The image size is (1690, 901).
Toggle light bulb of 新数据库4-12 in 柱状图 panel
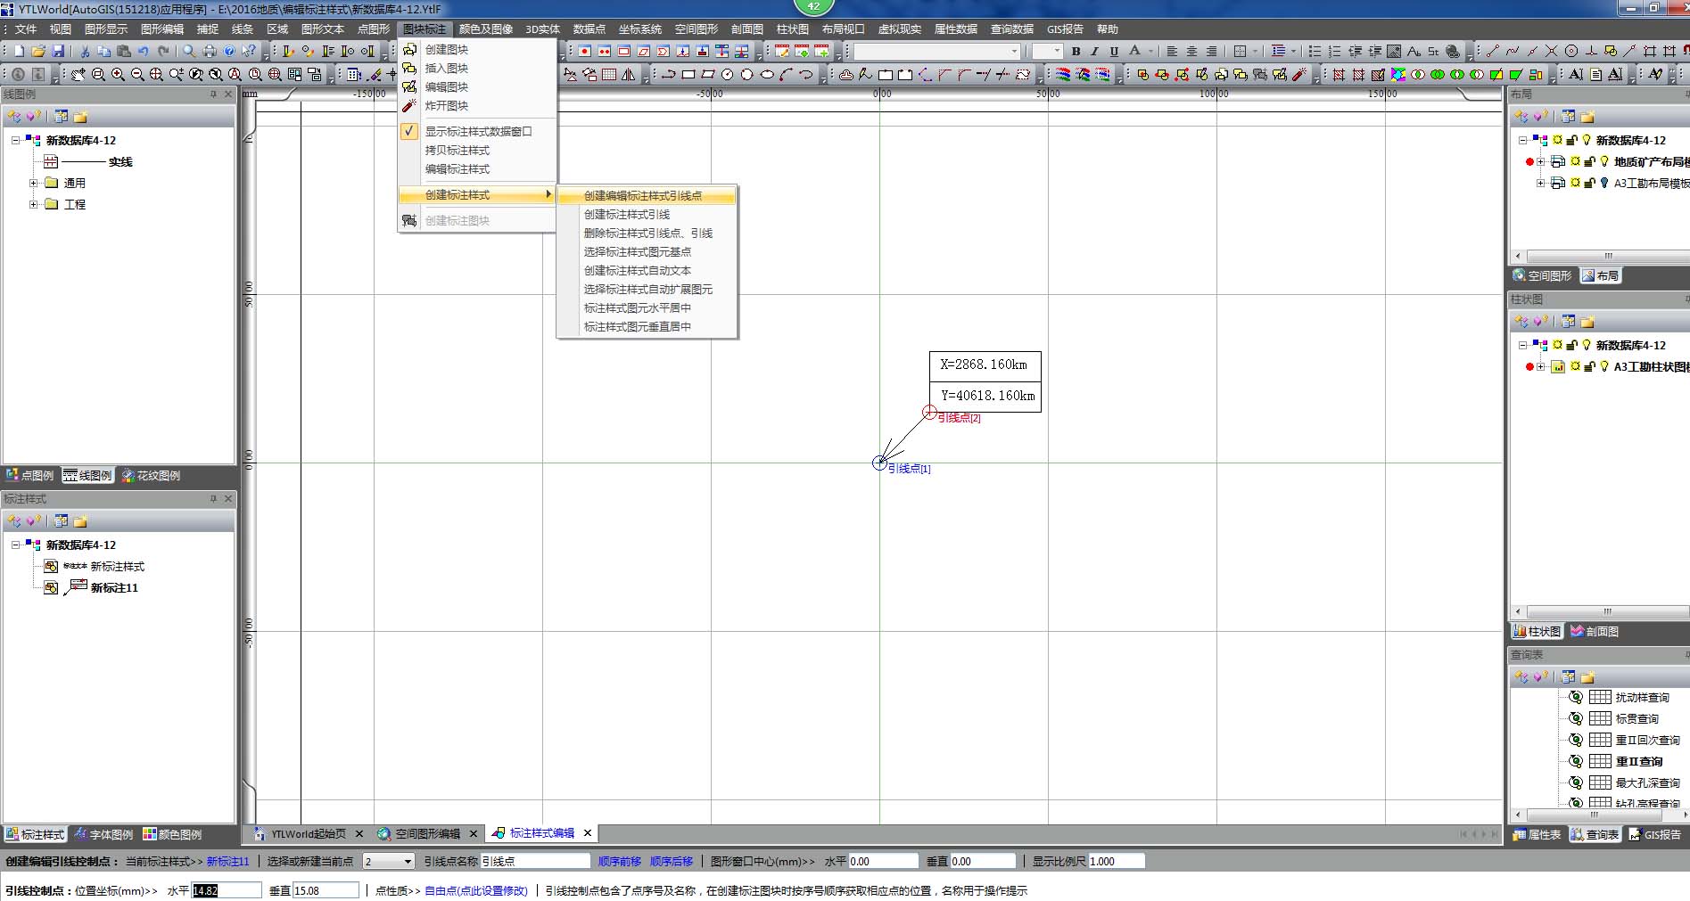tap(1587, 345)
